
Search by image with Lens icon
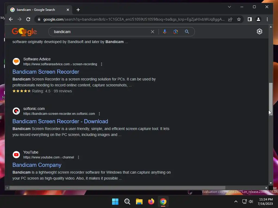pyautogui.click(x=176, y=32)
